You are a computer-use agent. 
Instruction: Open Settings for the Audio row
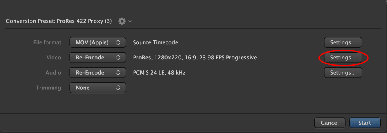pos(343,73)
